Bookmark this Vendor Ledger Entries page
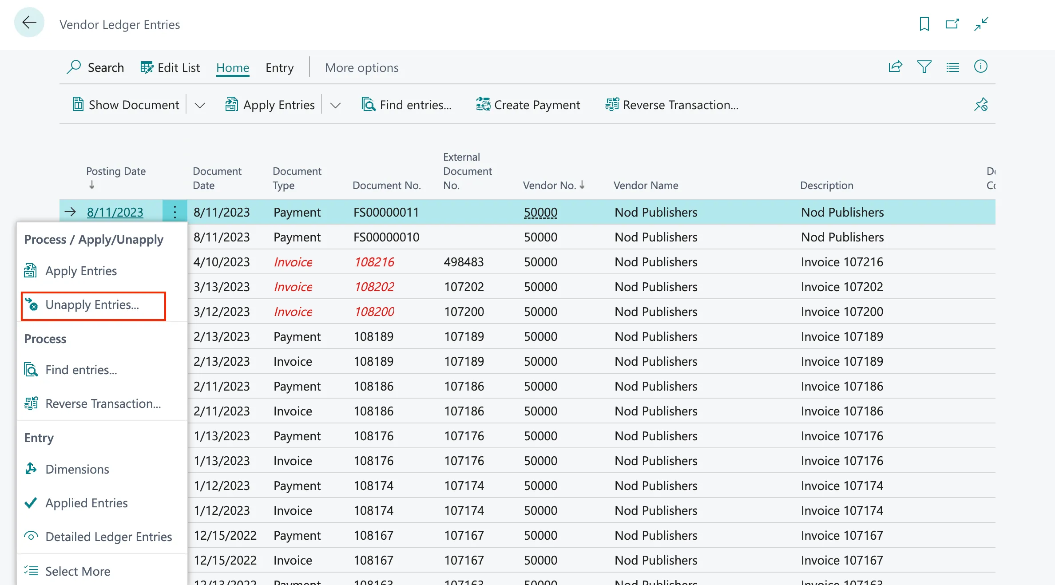This screenshot has height=585, width=1055. 924,24
